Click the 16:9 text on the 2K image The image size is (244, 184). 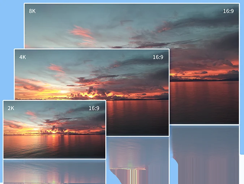coord(94,108)
